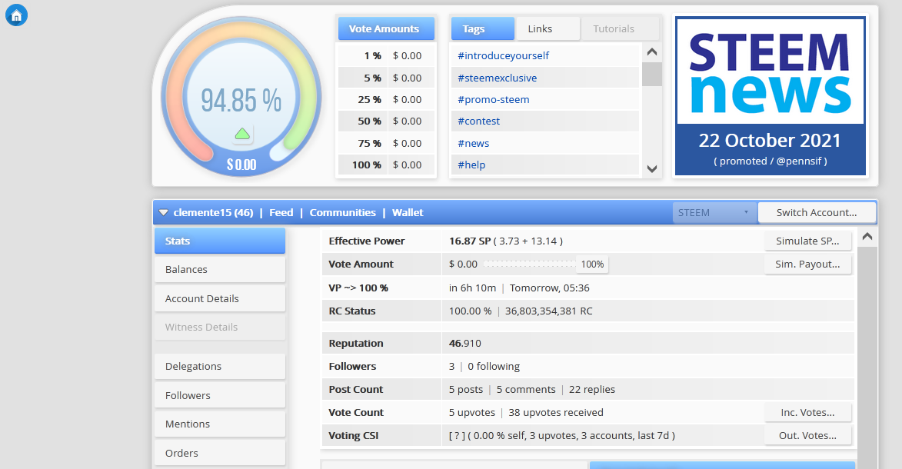Image resolution: width=902 pixels, height=469 pixels.
Task: Select the Tags tab
Action: (x=483, y=28)
